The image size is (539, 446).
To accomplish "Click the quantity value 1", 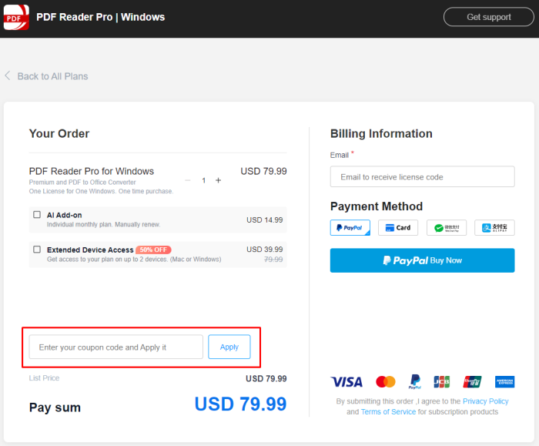I will click(203, 180).
